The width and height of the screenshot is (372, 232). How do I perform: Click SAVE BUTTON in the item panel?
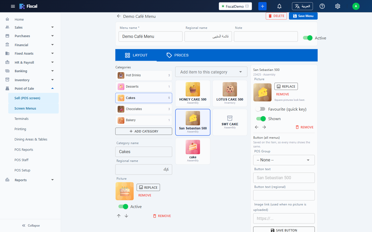[x=284, y=230]
